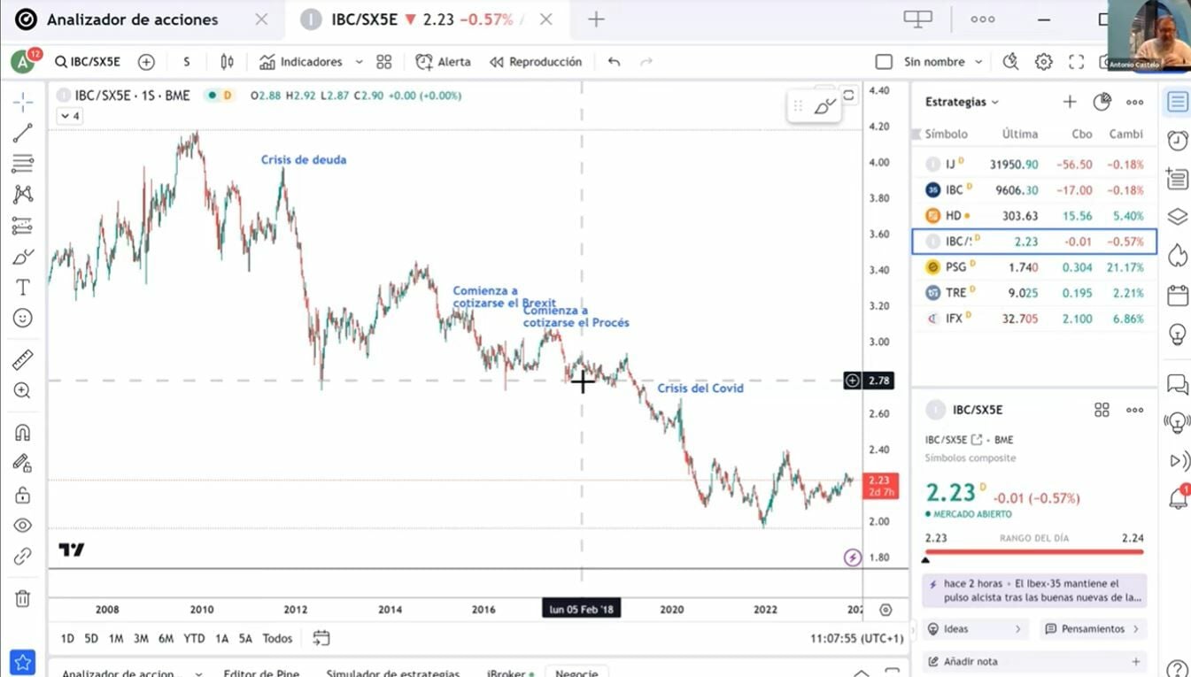
Task: Select the PSG row in the watchlist
Action: point(1034,267)
